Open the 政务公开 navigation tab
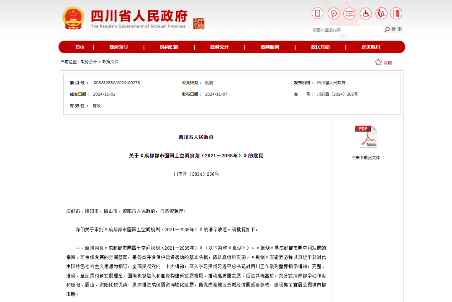 click(220, 47)
